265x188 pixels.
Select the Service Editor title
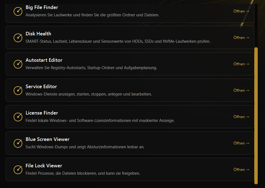[41, 87]
